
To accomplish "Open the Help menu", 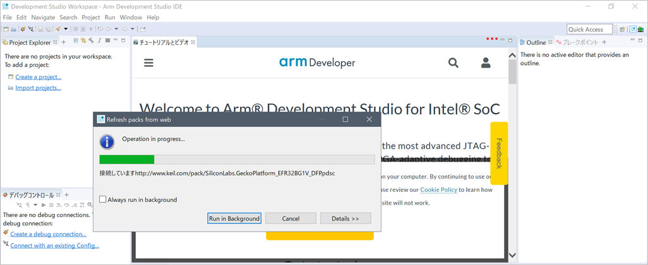I will click(x=153, y=17).
